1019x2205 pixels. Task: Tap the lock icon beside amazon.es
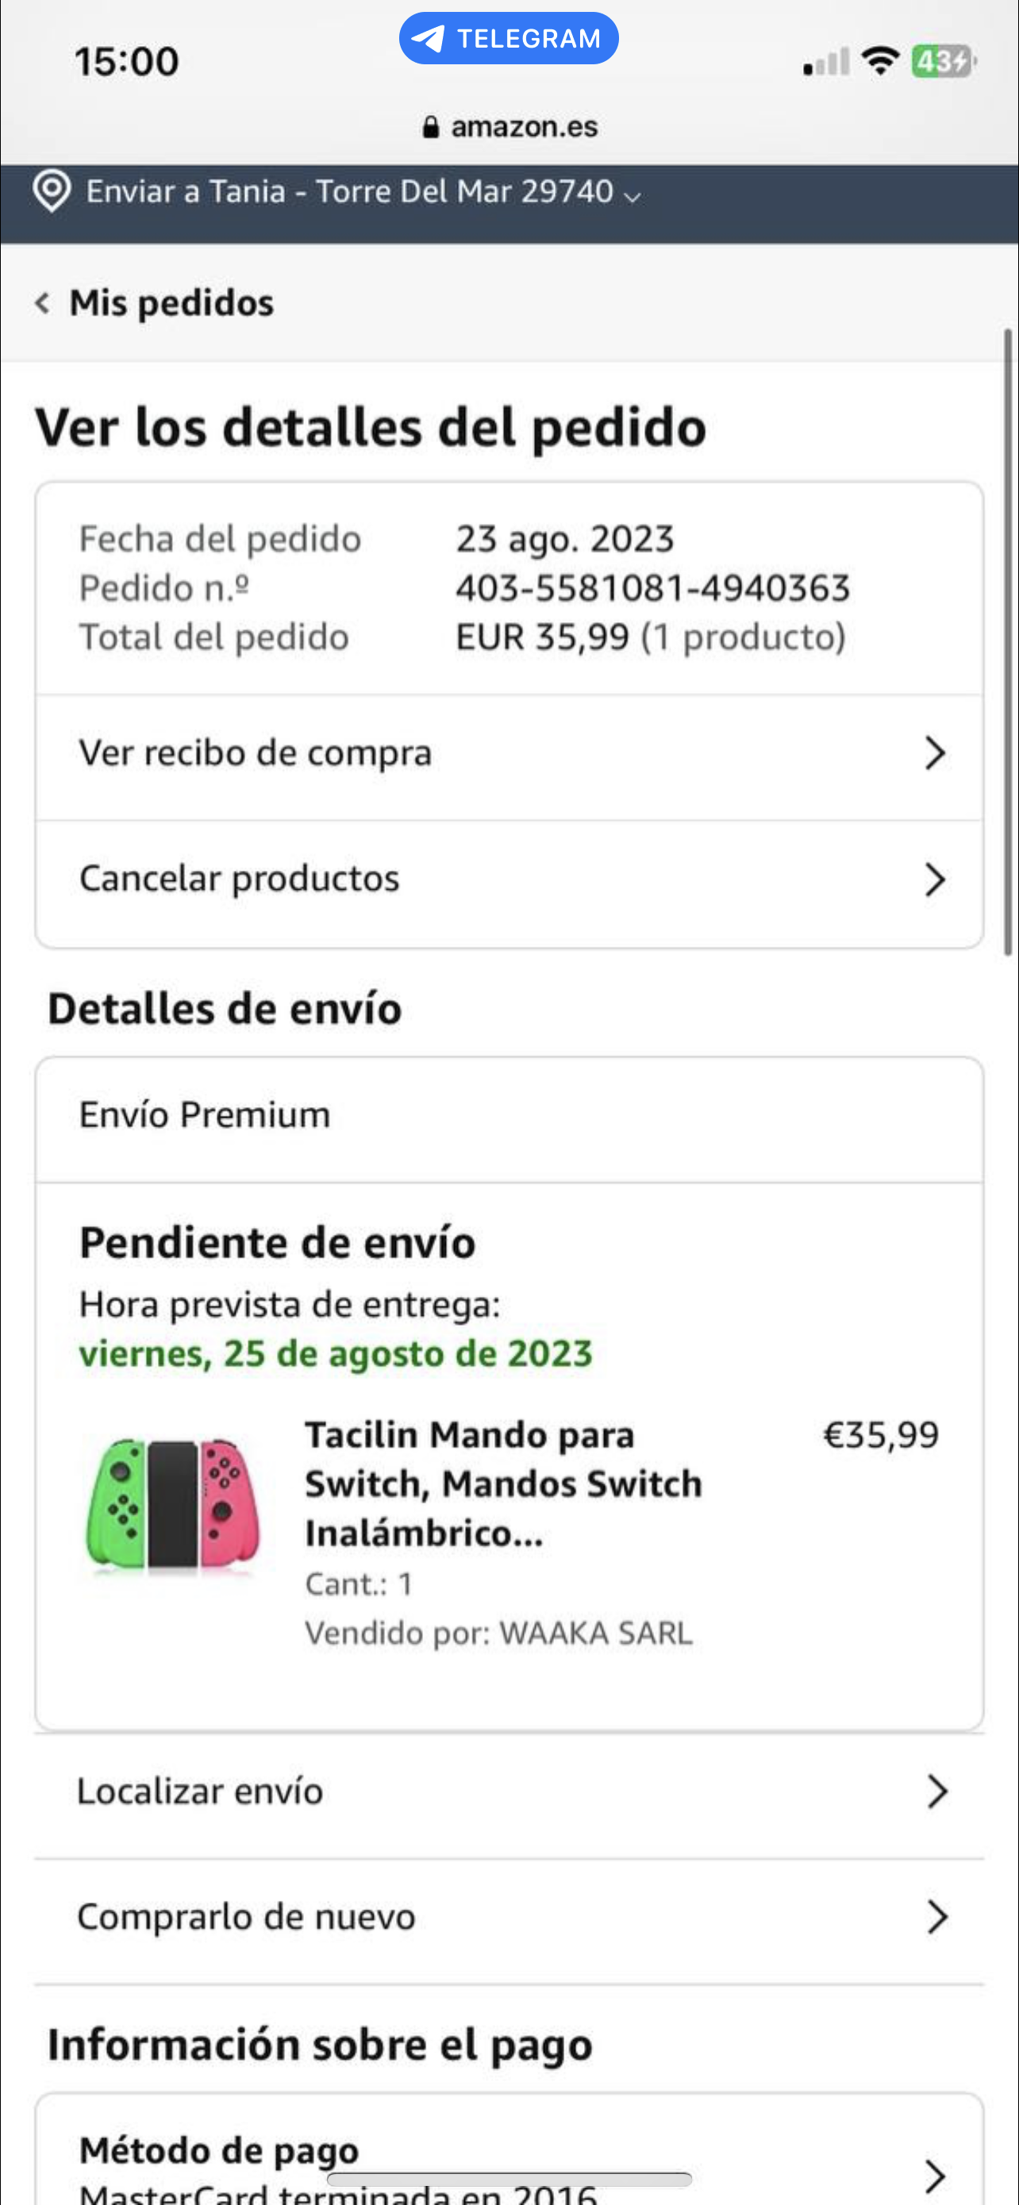pos(431,128)
